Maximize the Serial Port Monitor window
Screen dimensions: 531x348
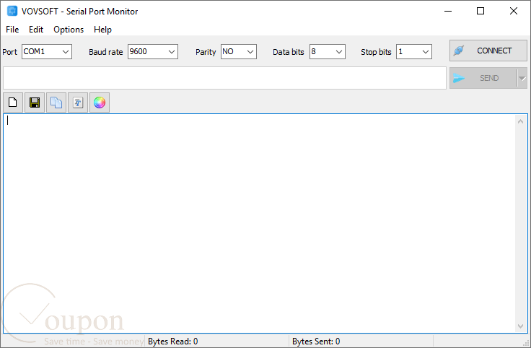[x=480, y=11]
